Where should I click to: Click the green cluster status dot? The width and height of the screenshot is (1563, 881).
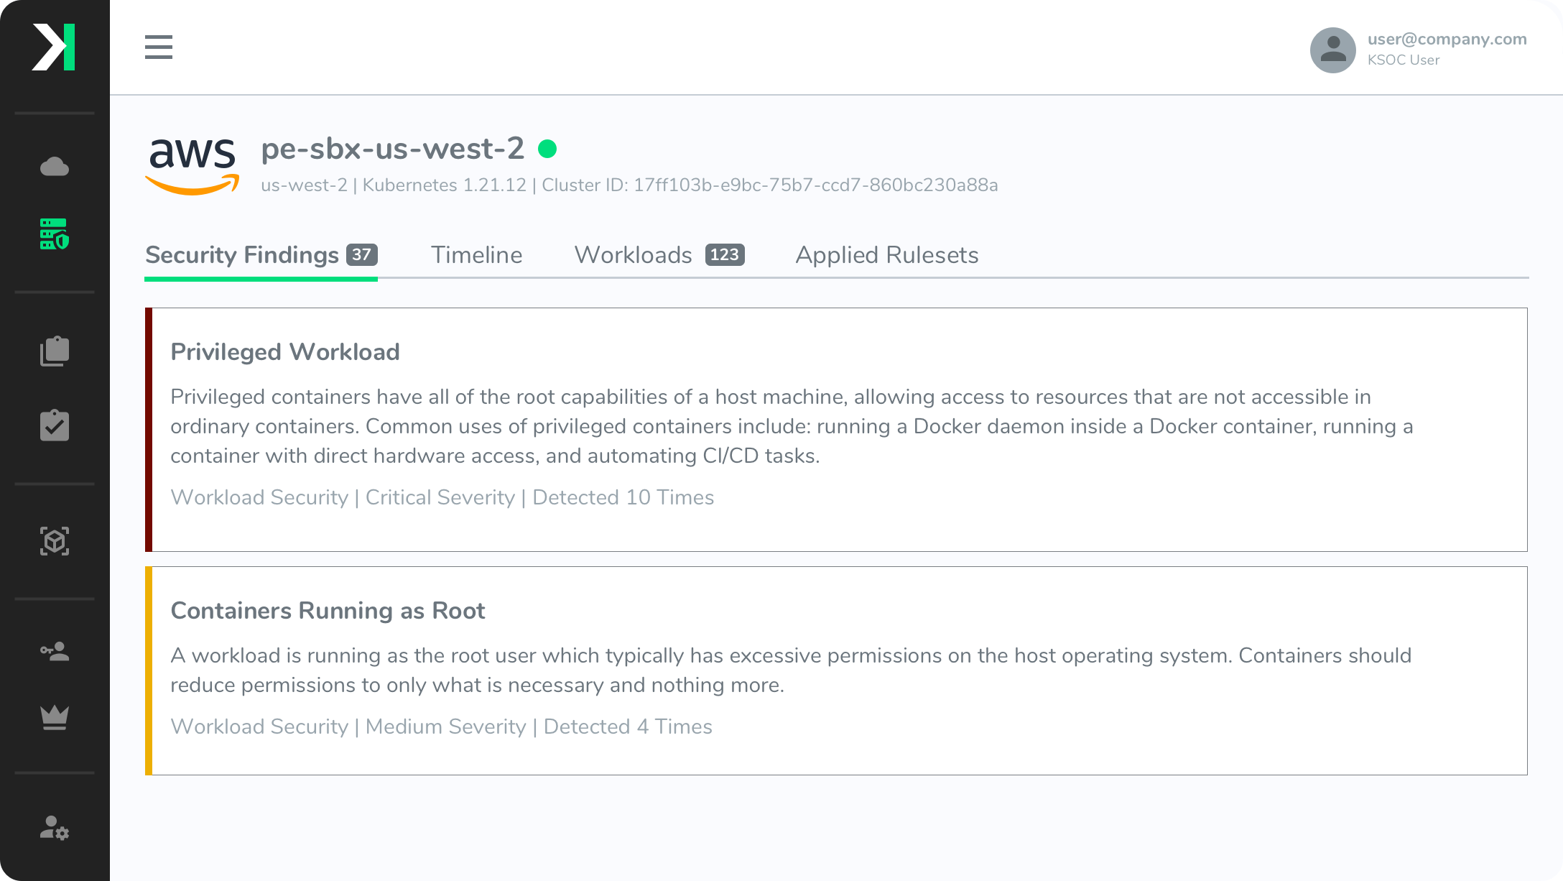pos(547,149)
